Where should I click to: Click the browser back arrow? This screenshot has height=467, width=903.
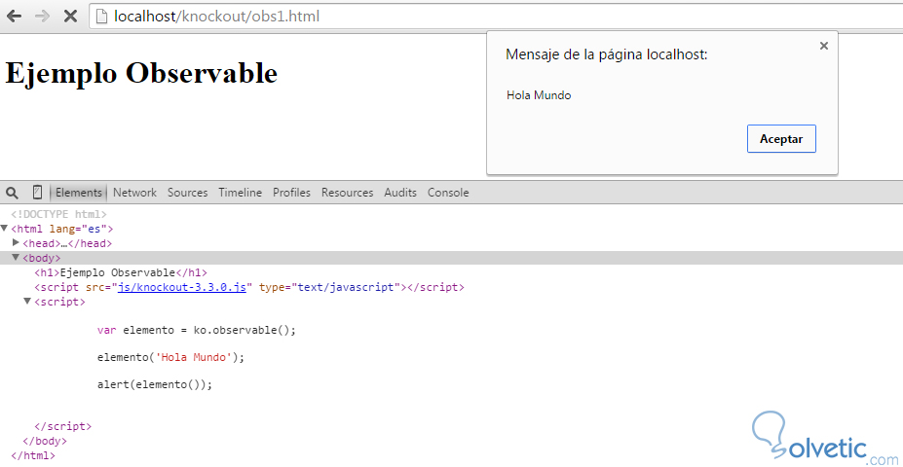(14, 17)
